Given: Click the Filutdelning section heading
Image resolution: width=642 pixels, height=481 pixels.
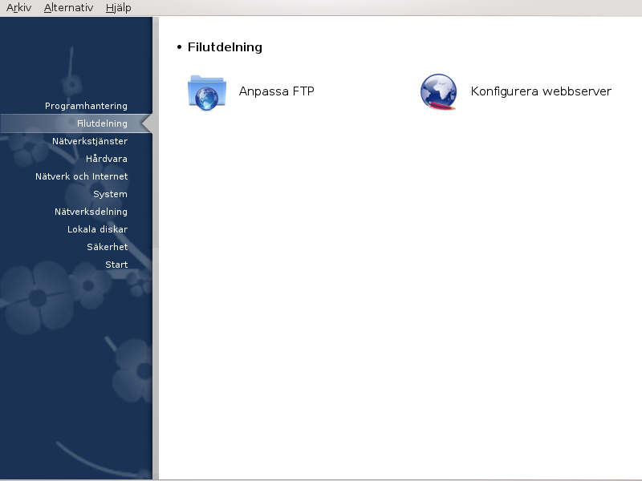Looking at the screenshot, I should (x=225, y=47).
